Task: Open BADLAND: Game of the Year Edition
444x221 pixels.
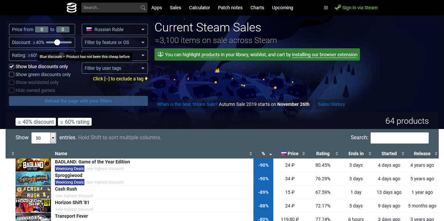Action: pos(92,162)
